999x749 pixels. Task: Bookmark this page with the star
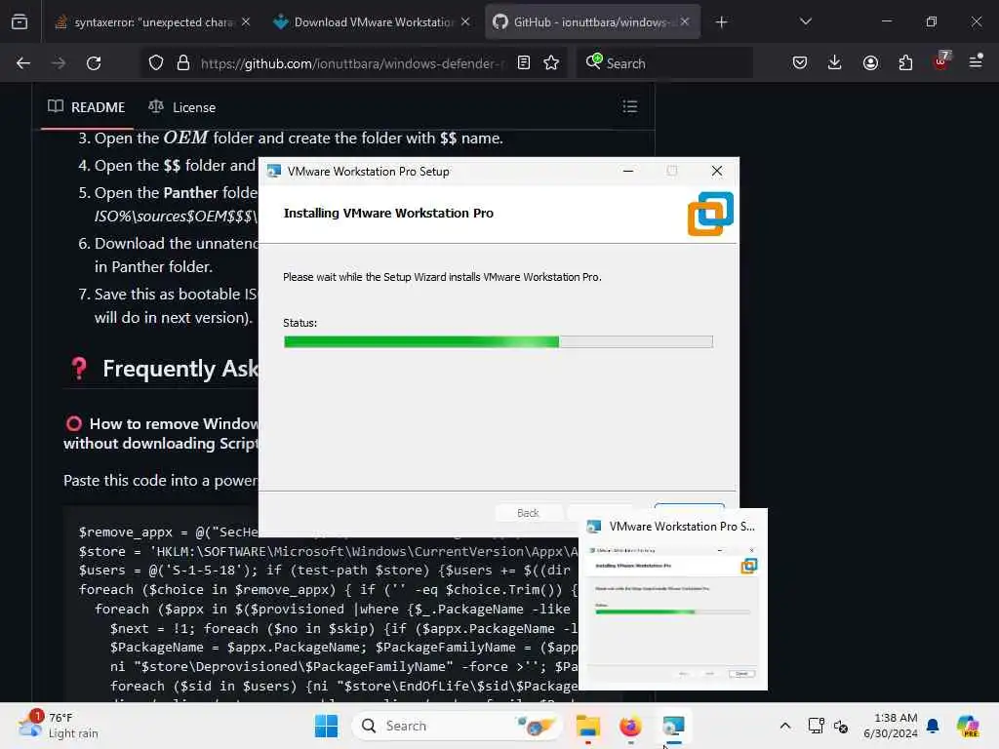pyautogui.click(x=551, y=63)
